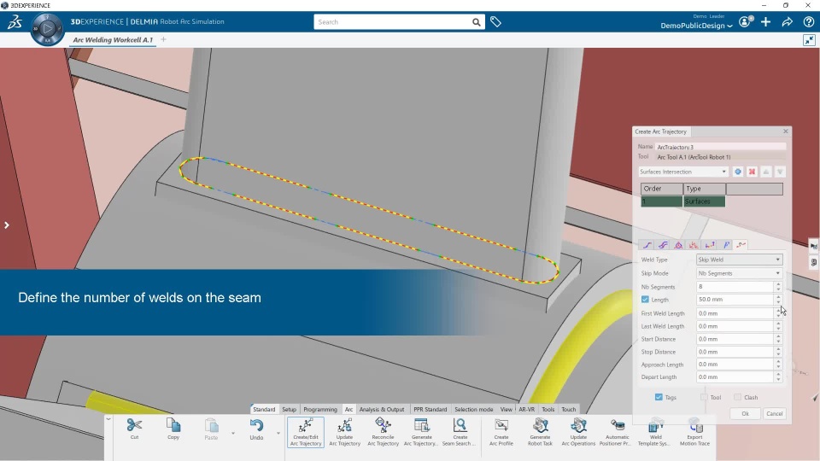
Task: Click the 3DS compass logo
Action: pyautogui.click(x=15, y=22)
